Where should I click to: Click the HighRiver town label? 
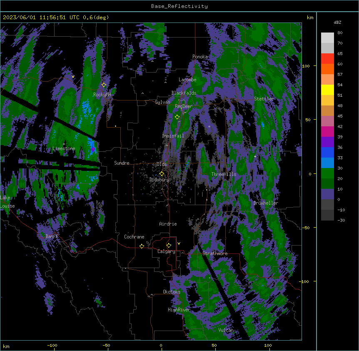179,310
